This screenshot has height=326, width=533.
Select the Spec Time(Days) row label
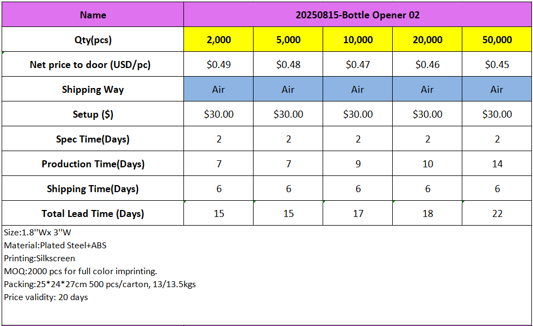[x=93, y=139]
